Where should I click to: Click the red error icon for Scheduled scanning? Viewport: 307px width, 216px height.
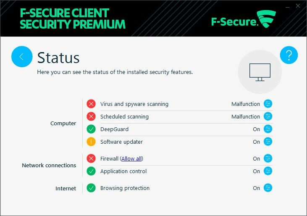click(x=91, y=116)
